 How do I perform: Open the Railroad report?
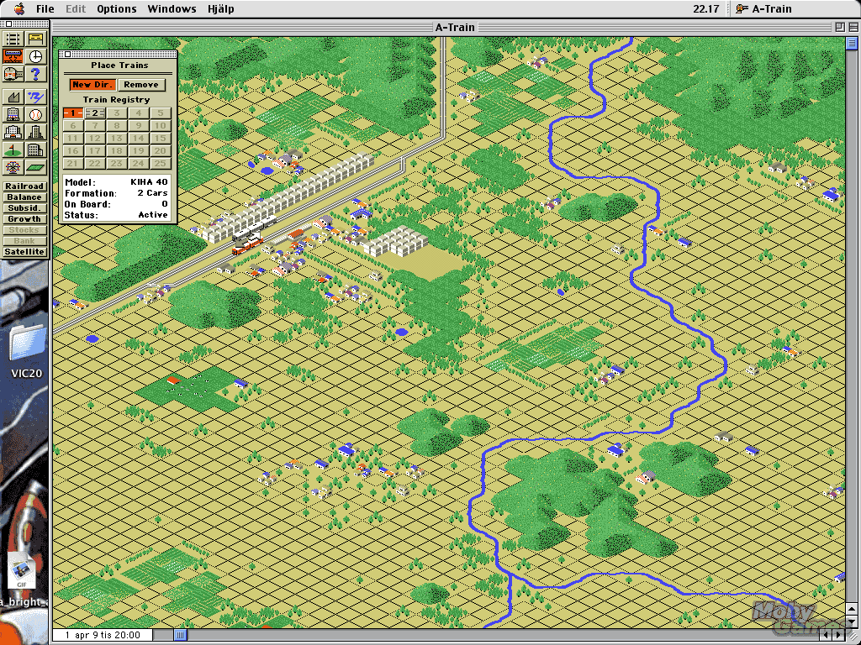tap(24, 186)
